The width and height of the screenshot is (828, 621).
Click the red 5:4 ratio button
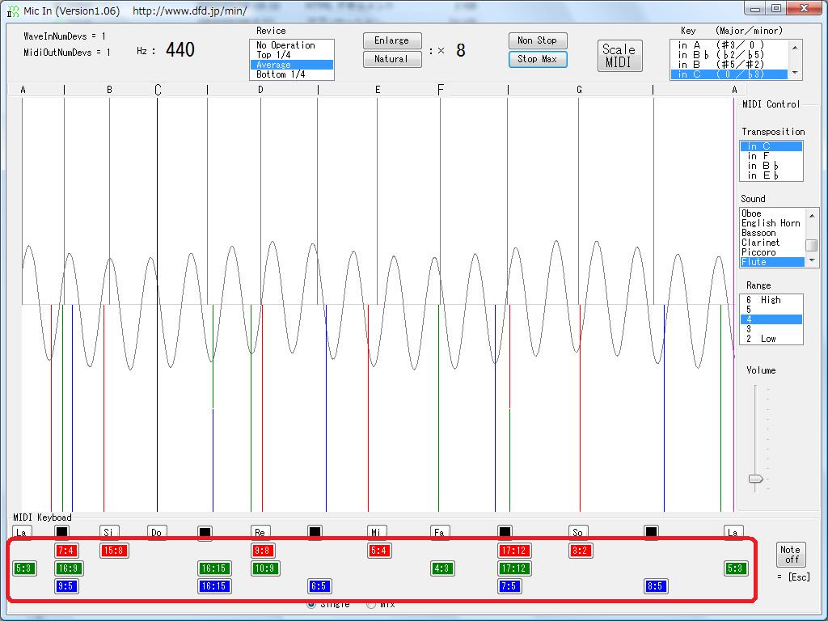(x=379, y=551)
